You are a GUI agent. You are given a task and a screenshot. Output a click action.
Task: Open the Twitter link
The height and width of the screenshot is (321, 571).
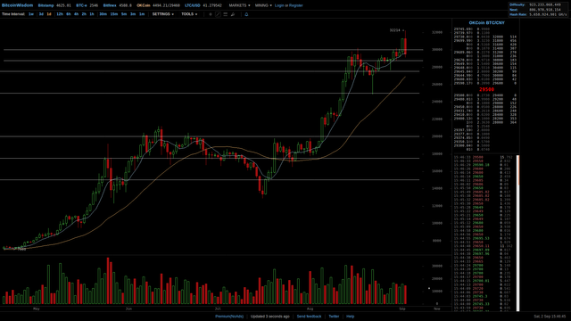[334, 317]
